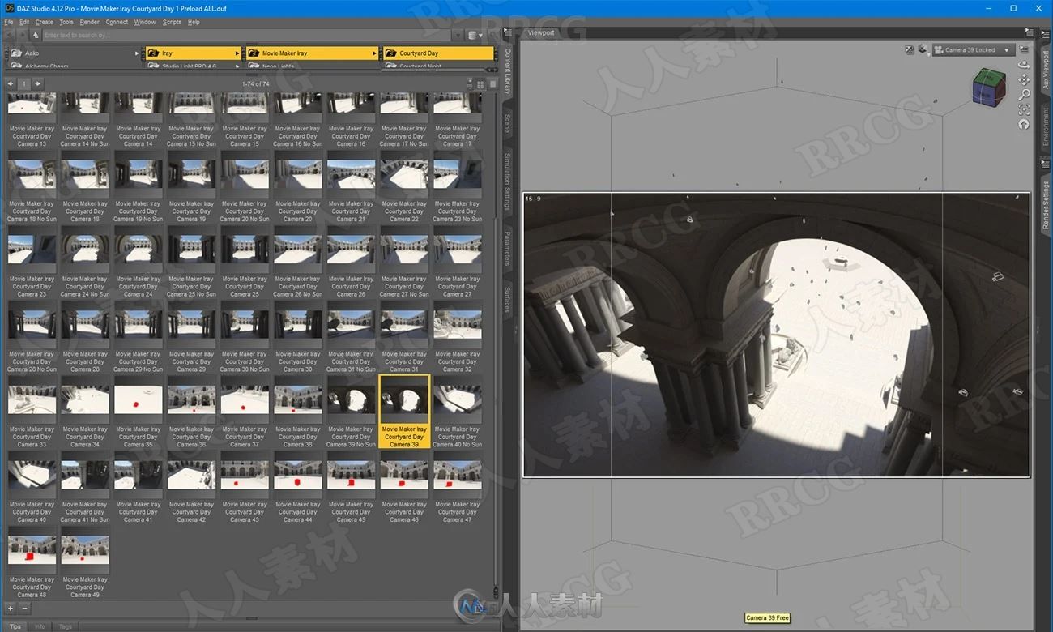This screenshot has width=1053, height=632.
Task: Open the Tools menu
Action: click(66, 22)
